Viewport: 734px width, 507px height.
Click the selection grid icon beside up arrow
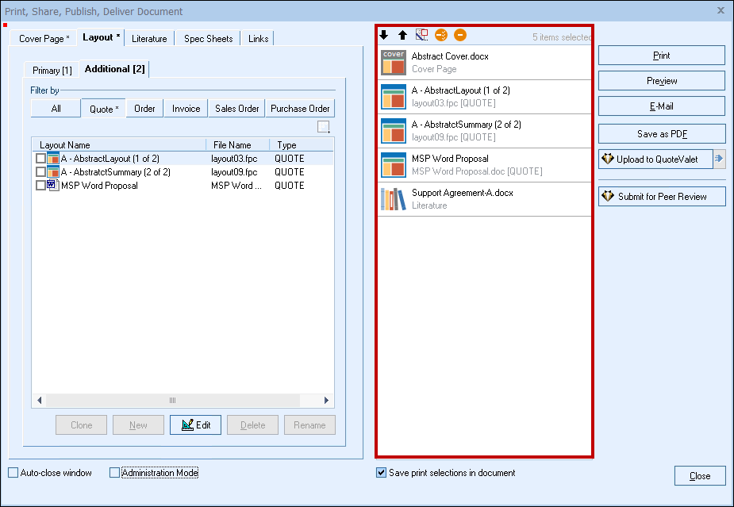tap(422, 36)
